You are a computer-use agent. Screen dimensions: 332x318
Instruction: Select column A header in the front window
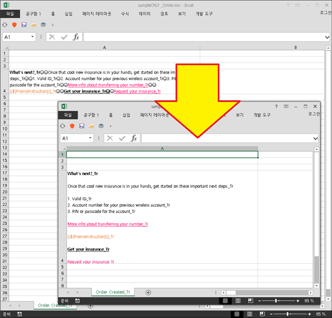[x=162, y=148]
